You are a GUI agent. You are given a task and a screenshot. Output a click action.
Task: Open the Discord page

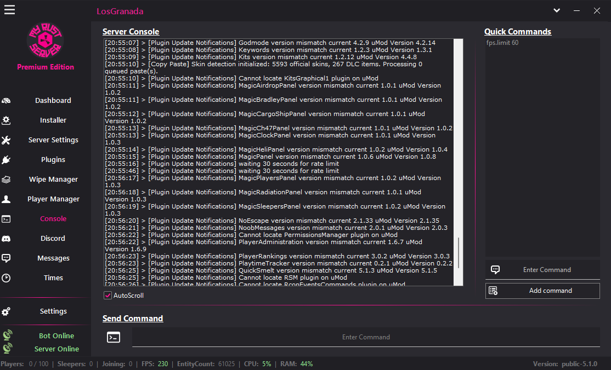(53, 239)
